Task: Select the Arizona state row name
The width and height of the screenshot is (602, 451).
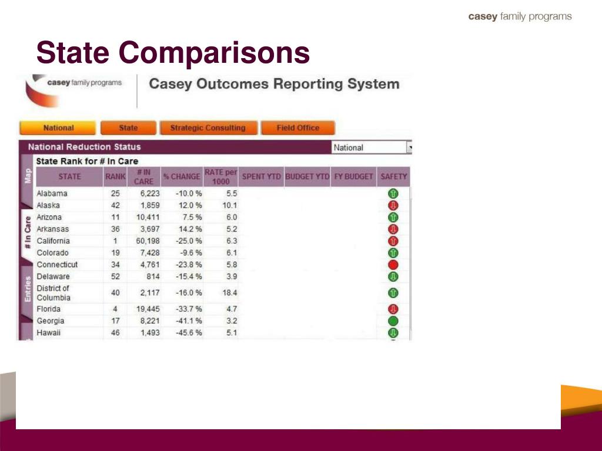Action: click(49, 217)
